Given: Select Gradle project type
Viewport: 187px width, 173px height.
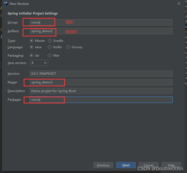Looking at the screenshot, I should pyautogui.click(x=56, y=41).
